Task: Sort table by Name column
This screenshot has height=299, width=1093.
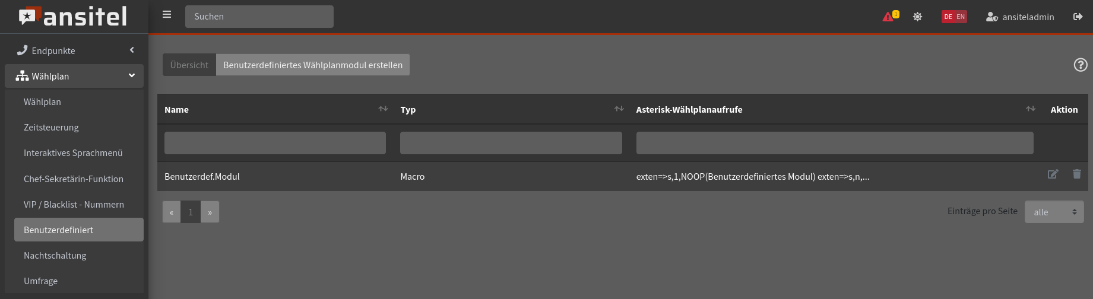Action: coord(383,109)
